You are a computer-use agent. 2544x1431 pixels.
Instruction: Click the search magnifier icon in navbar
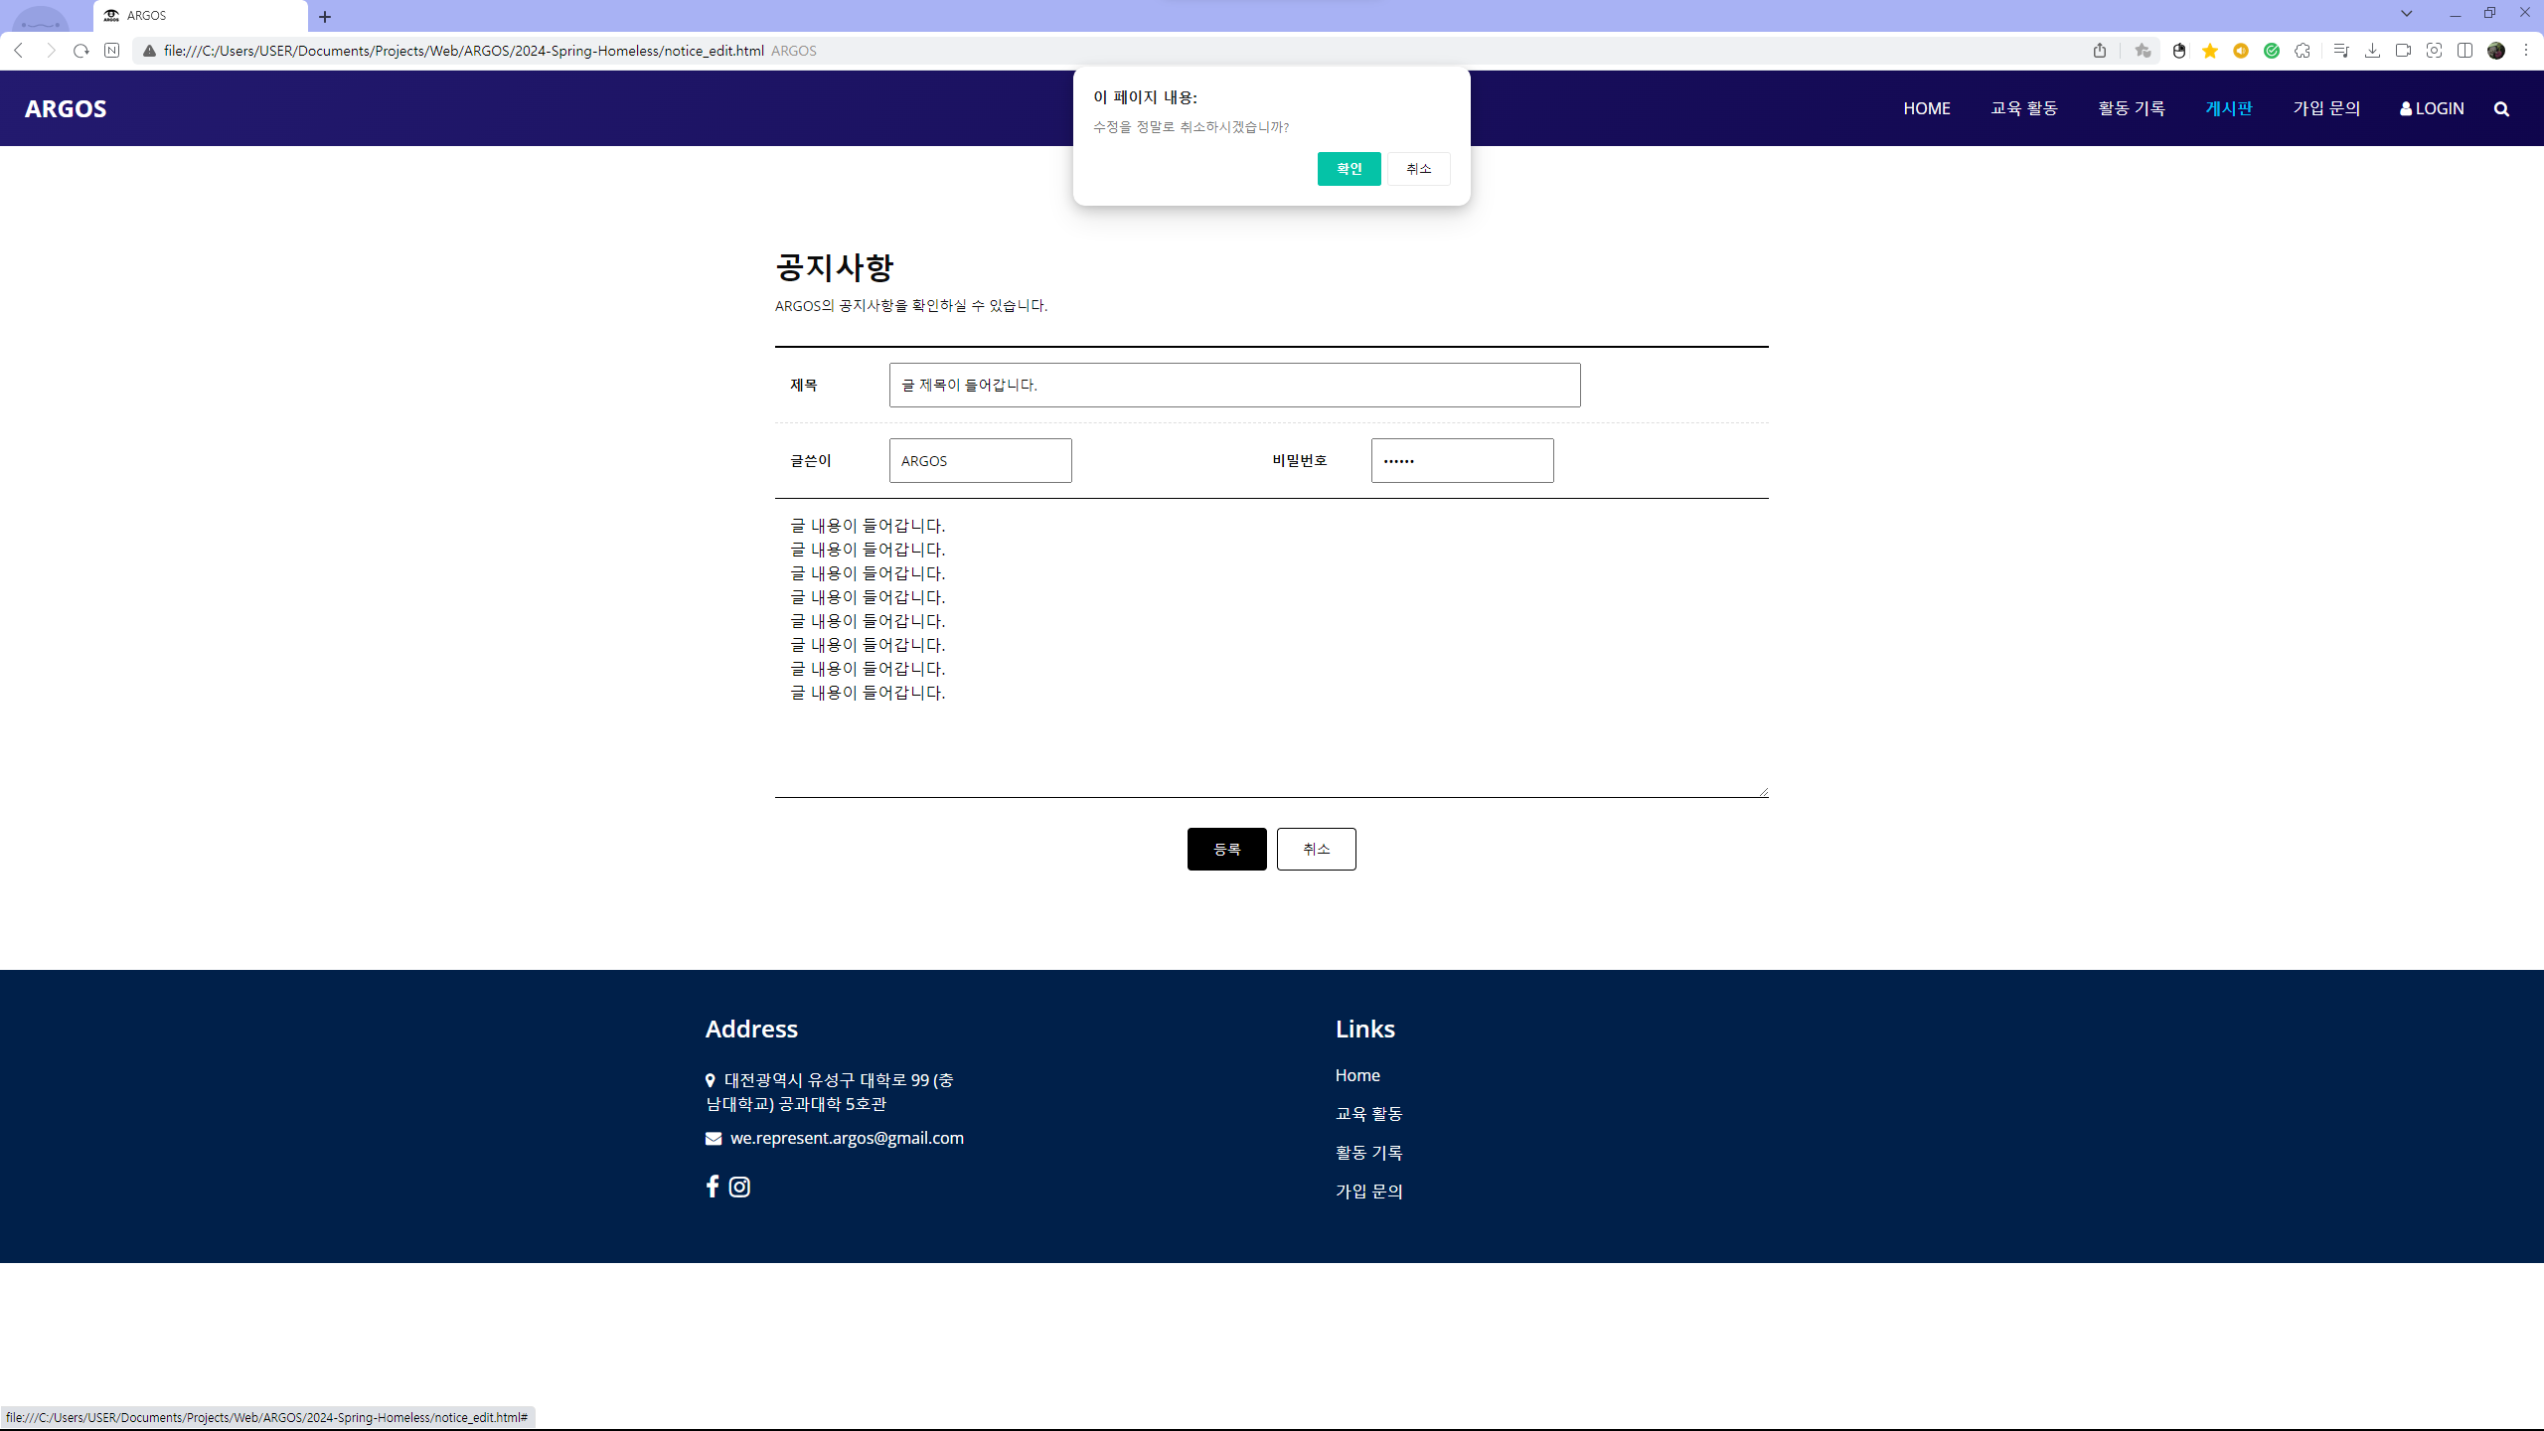(x=2501, y=109)
